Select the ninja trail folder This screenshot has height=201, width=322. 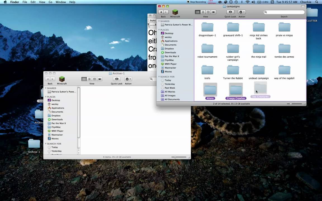pyautogui.click(x=259, y=49)
